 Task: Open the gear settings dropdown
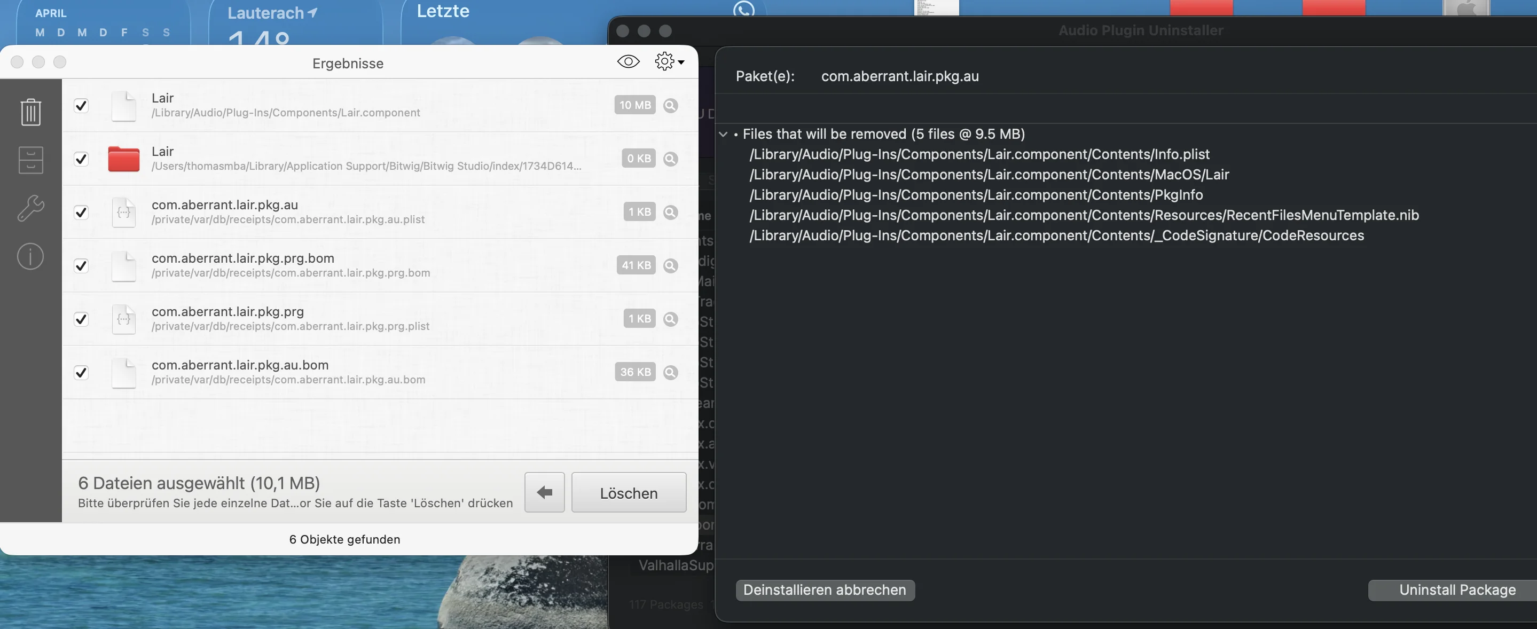[x=669, y=61]
